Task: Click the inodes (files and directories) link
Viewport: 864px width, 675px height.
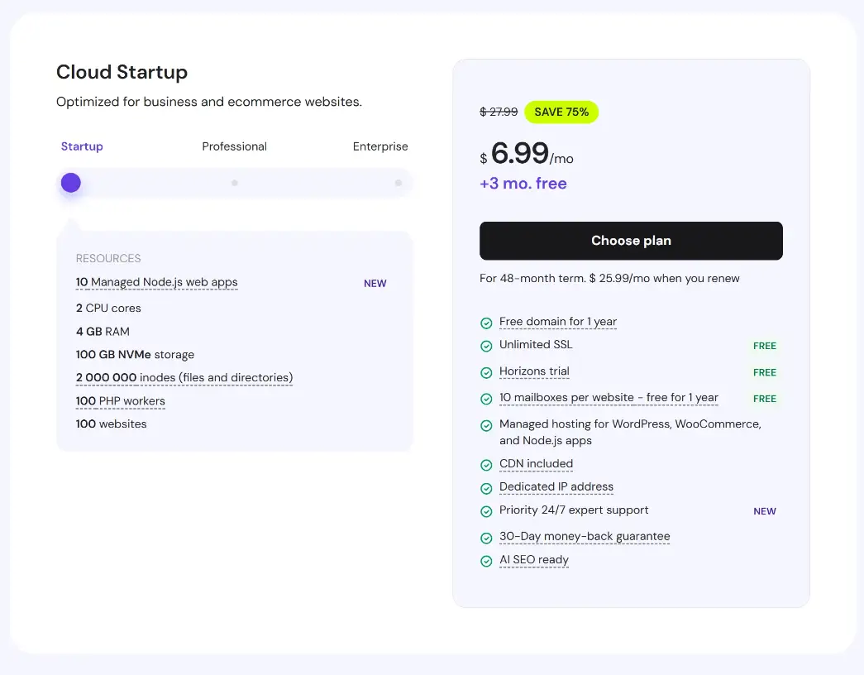Action: (184, 378)
